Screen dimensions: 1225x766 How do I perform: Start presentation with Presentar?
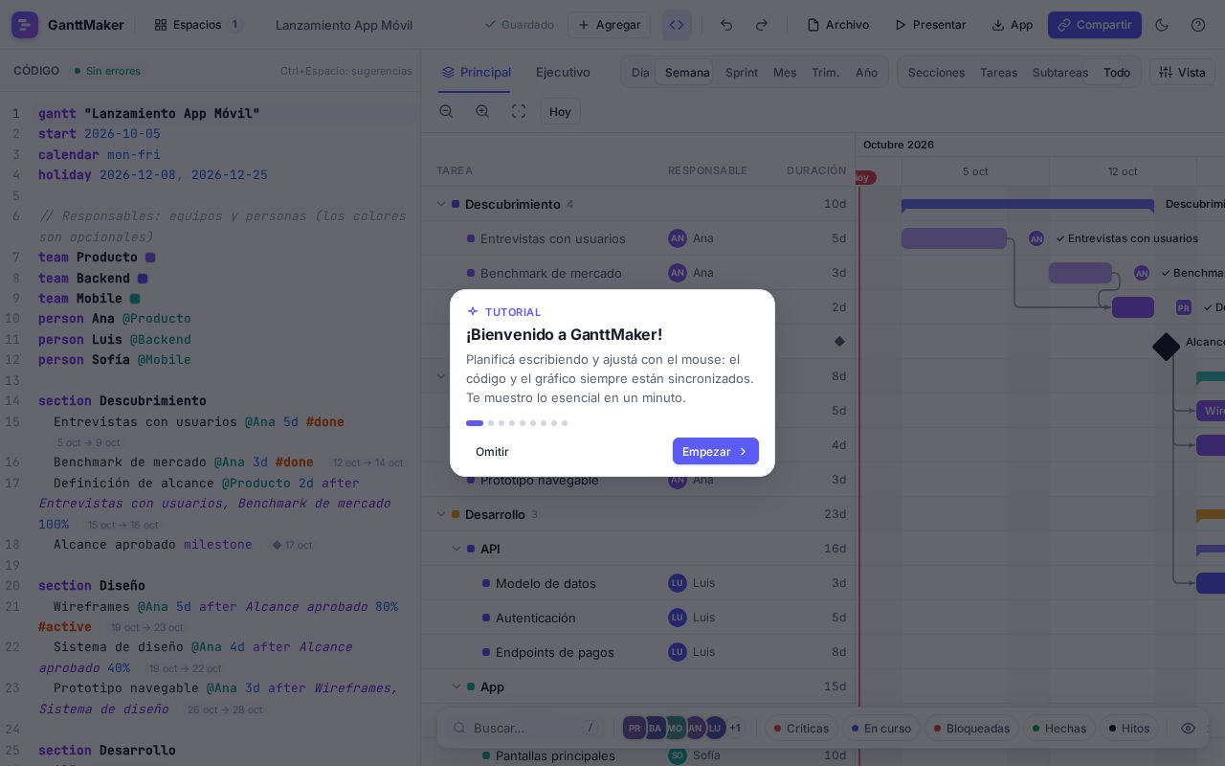(x=930, y=25)
